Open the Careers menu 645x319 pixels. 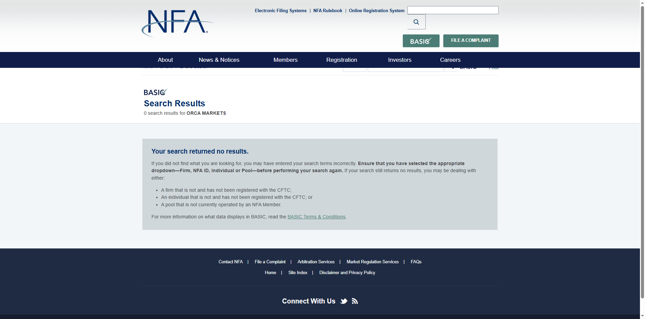(450, 60)
